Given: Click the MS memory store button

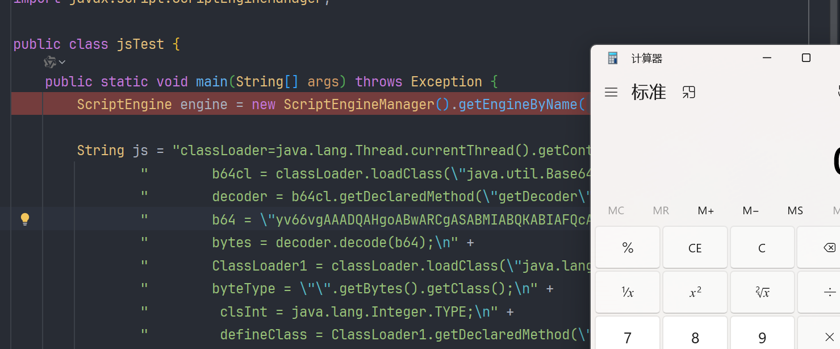Looking at the screenshot, I should click(795, 211).
